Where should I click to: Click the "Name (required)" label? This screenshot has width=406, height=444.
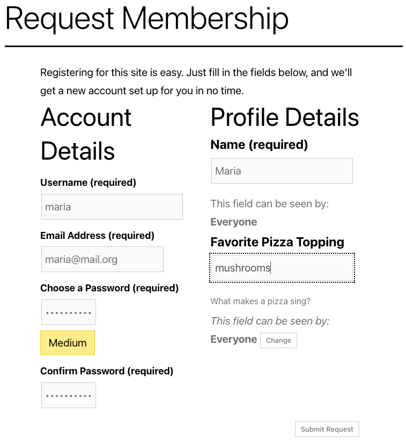tap(259, 145)
